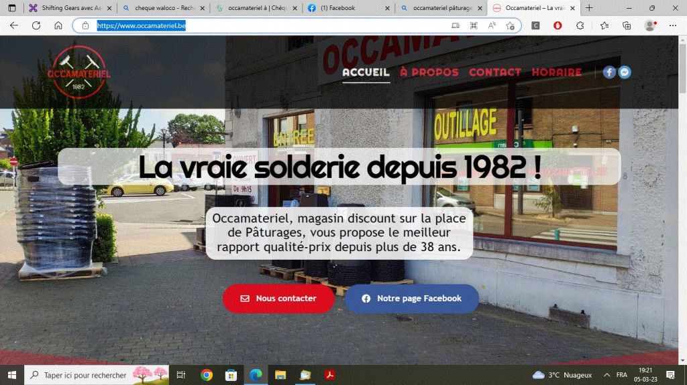Click the 'C' extension icon in toolbar
Viewport: 687px width, 385px height.
pos(535,26)
